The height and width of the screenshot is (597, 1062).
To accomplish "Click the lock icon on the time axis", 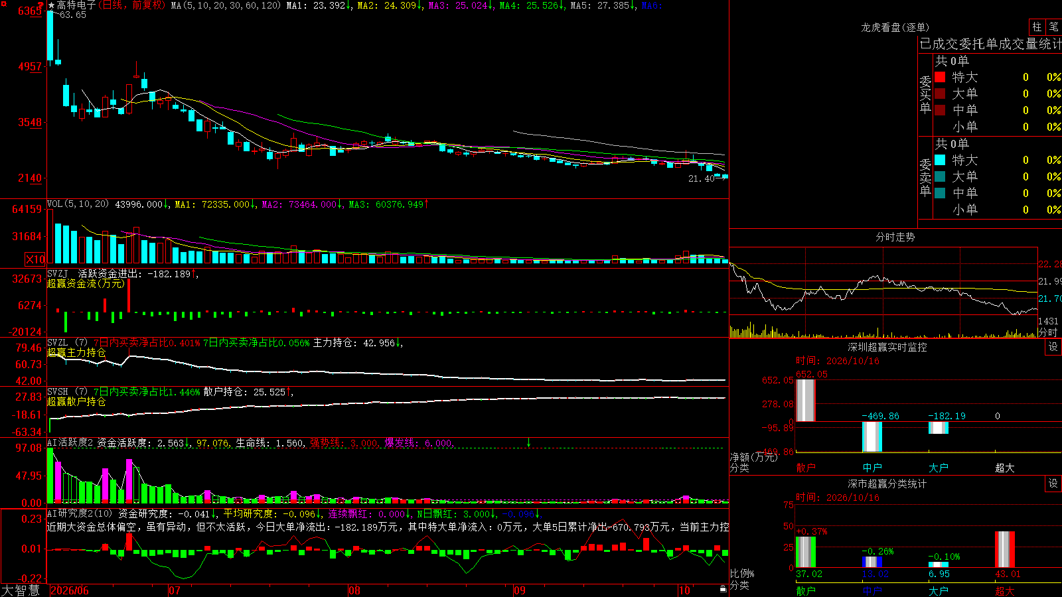I will point(723,589).
